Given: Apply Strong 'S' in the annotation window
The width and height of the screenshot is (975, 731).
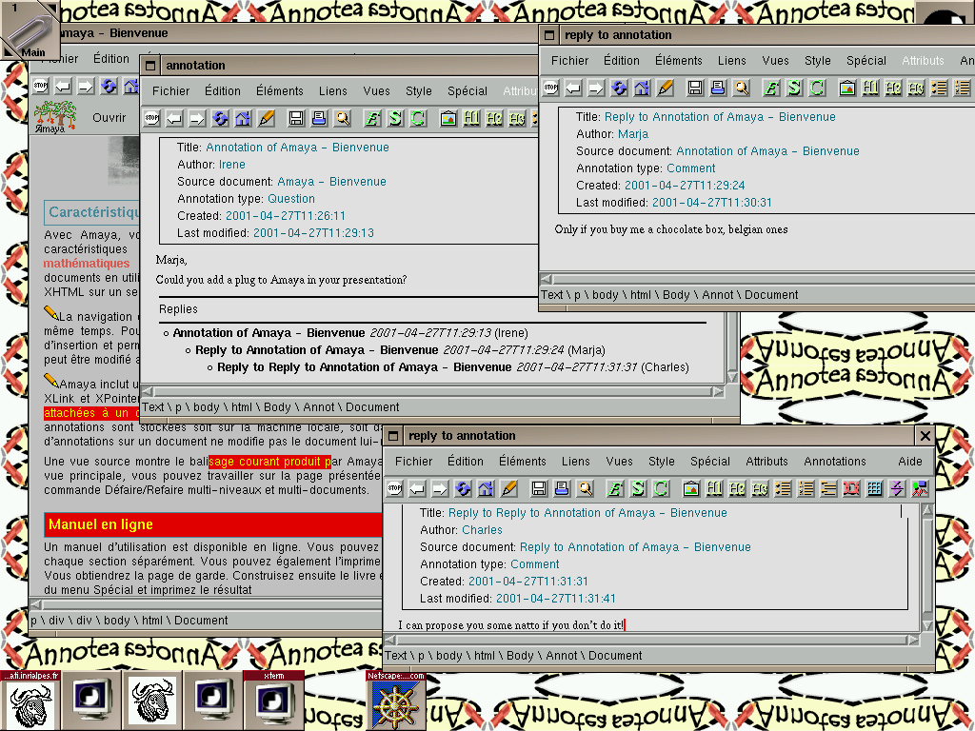Looking at the screenshot, I should (x=394, y=119).
